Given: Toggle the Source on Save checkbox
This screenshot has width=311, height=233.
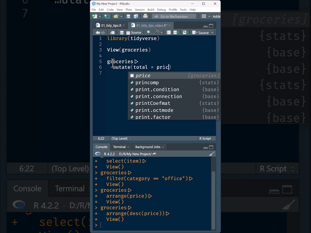Looking at the screenshot, I should (128, 33).
